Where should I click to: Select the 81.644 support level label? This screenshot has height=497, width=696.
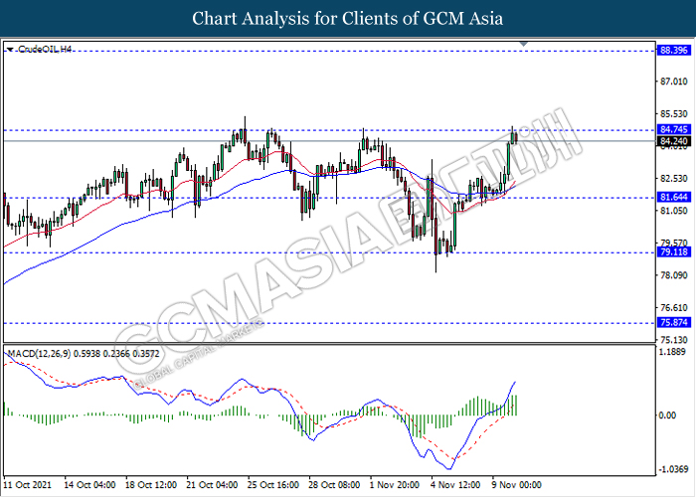click(x=673, y=197)
